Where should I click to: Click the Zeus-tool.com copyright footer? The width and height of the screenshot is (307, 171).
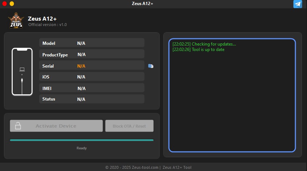pyautogui.click(x=148, y=167)
